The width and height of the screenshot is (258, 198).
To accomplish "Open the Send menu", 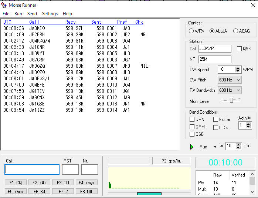I will tap(32, 14).
